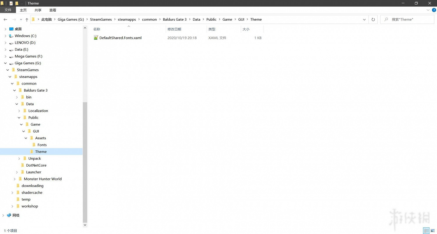This screenshot has height=234, width=437.
Task: Sort by 修改日期 column header
Action: point(174,29)
